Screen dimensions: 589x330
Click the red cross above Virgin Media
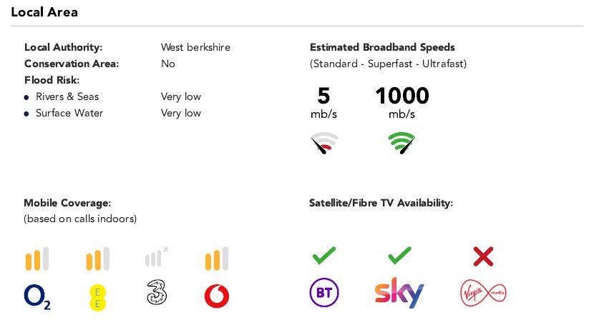pyautogui.click(x=484, y=256)
